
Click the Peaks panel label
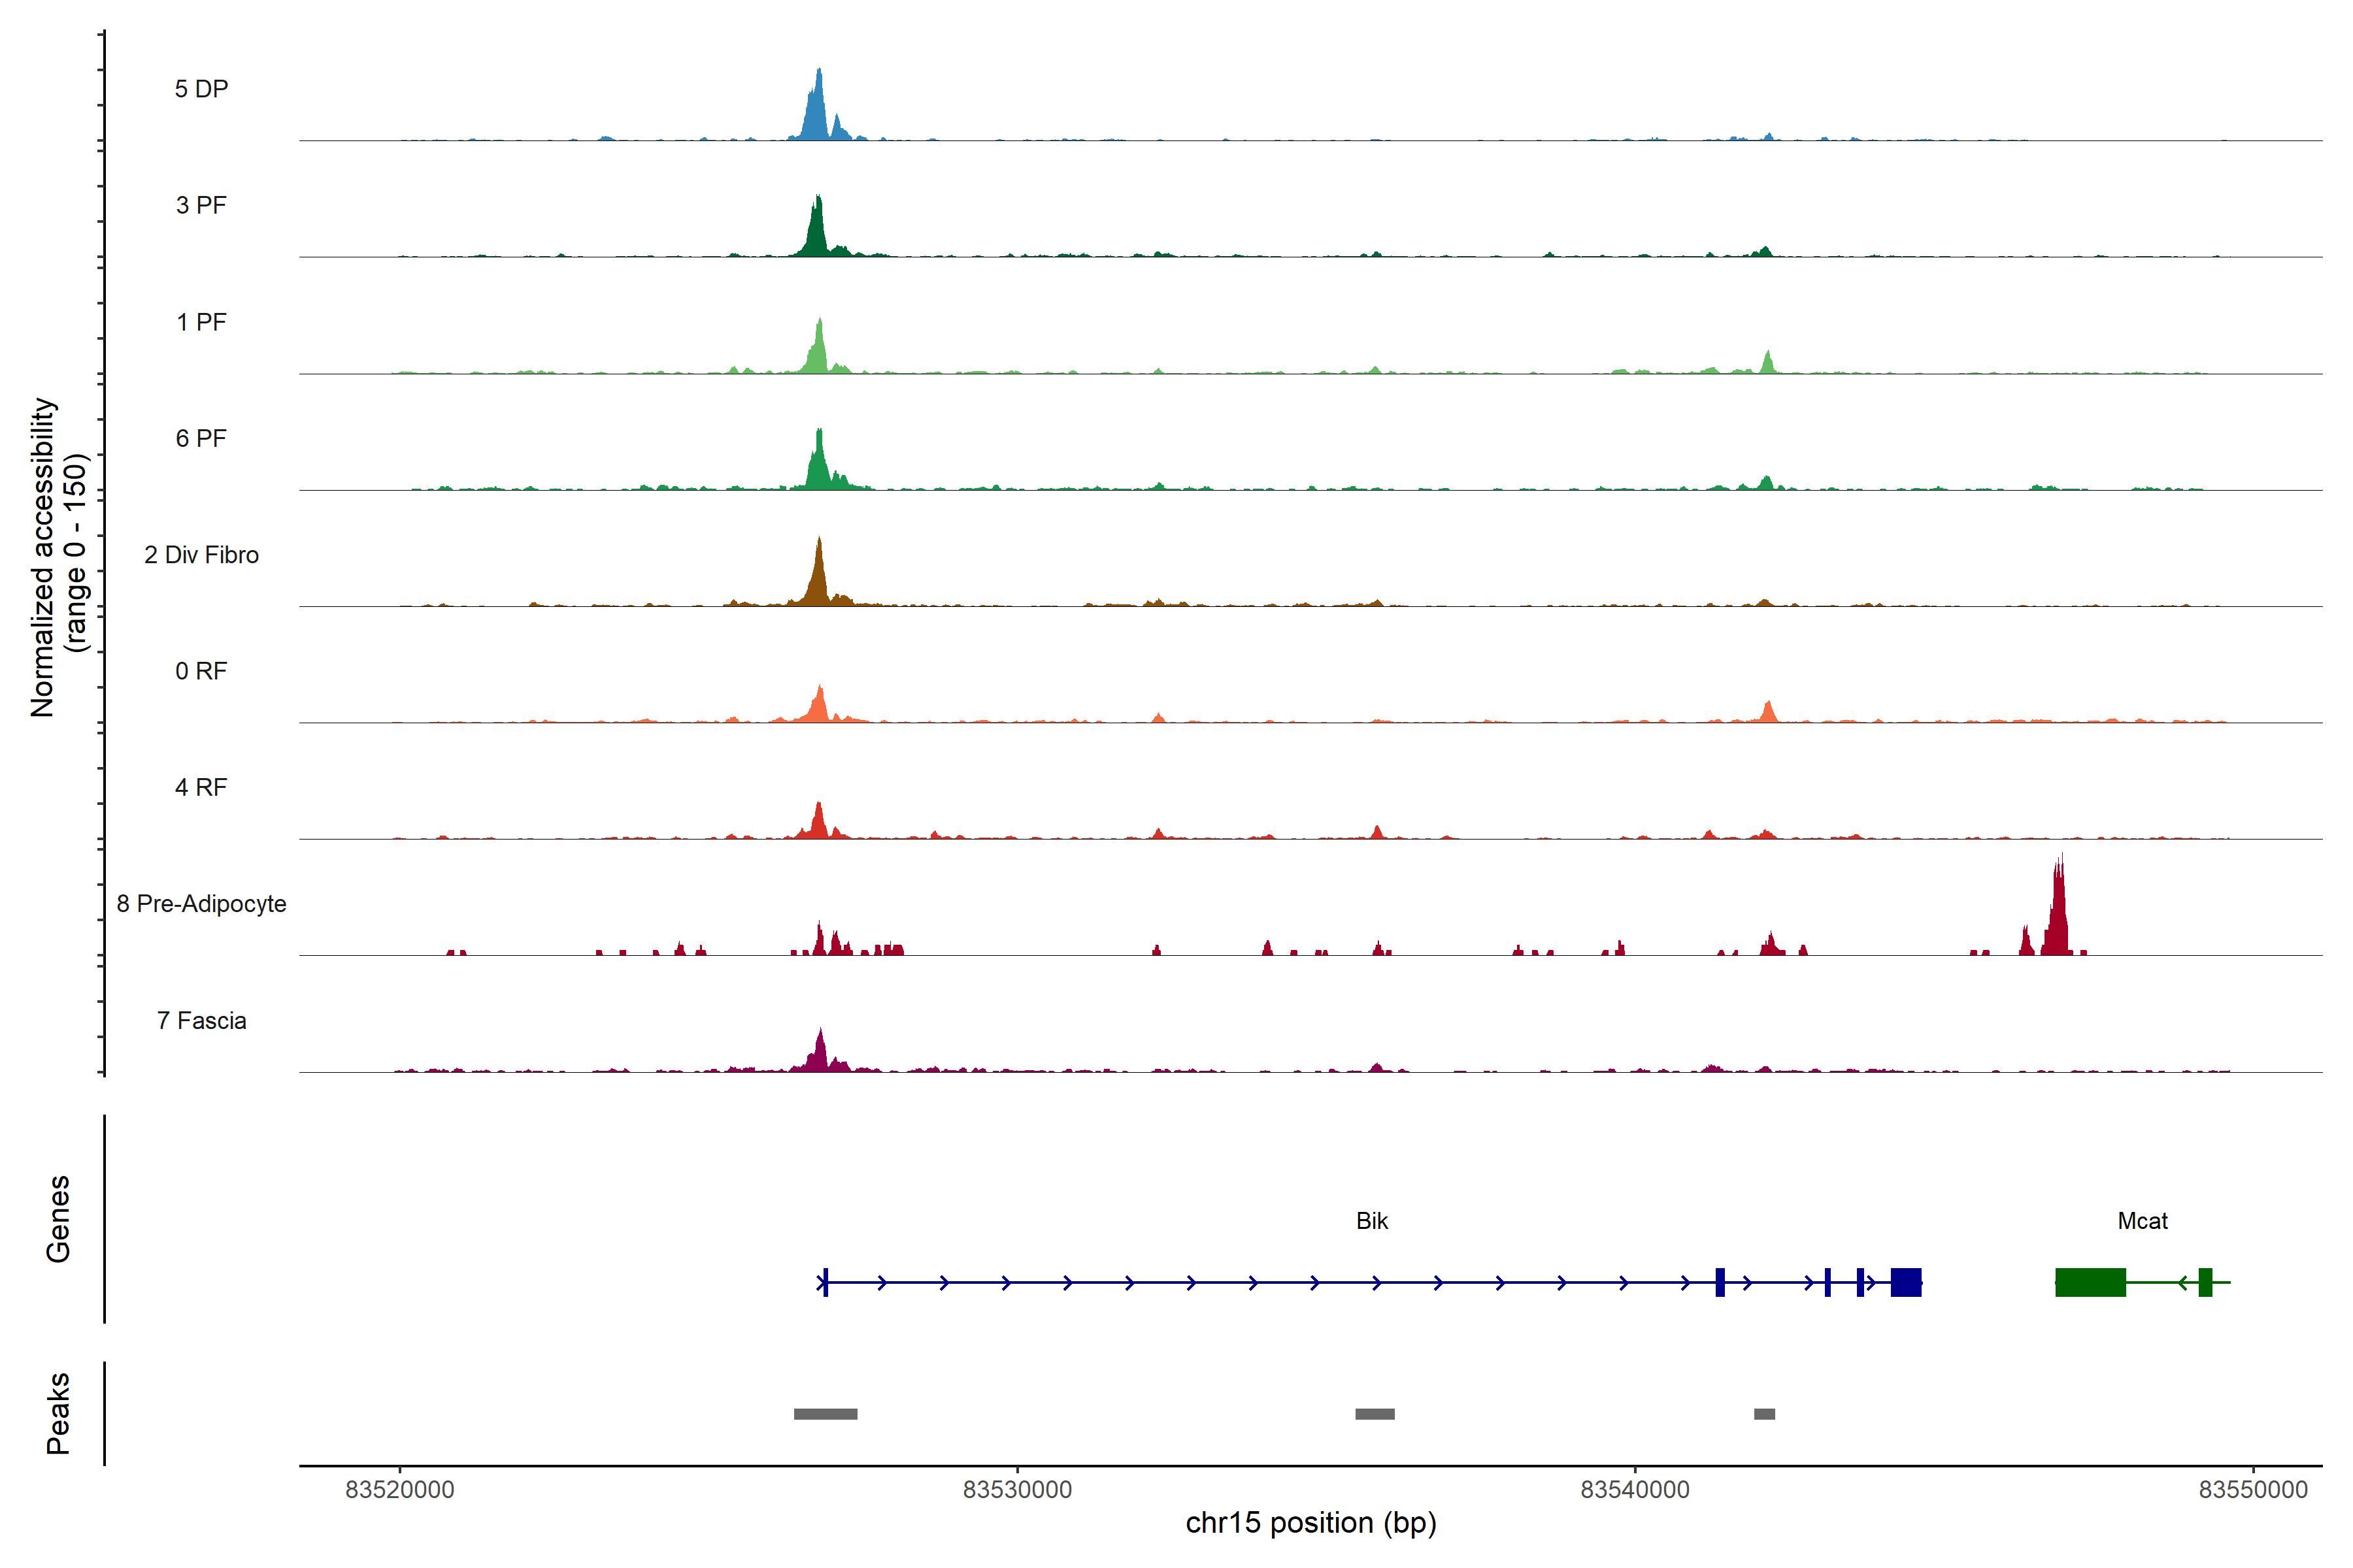[58, 1413]
